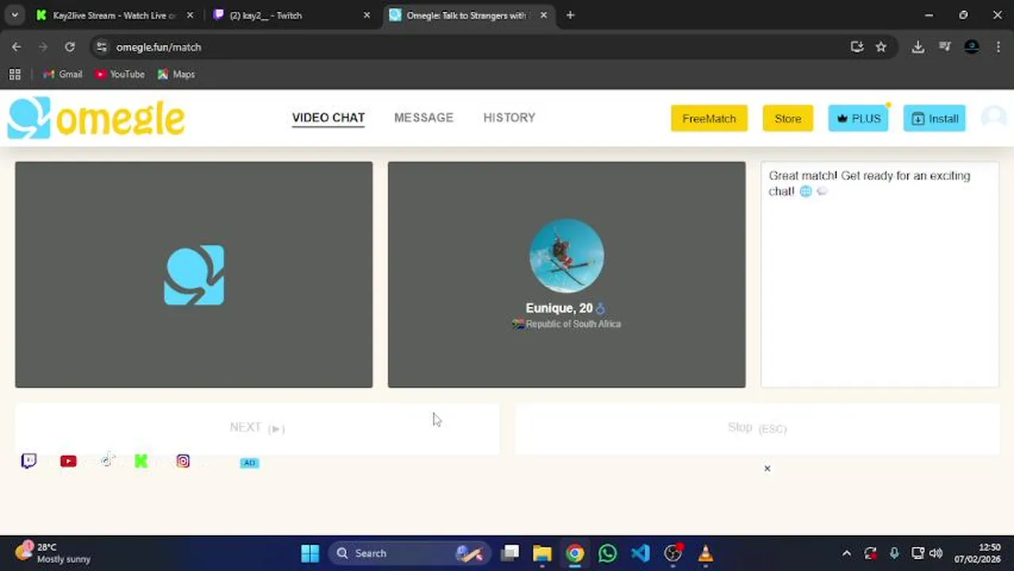Click the Omegle logo in the header
Image resolution: width=1014 pixels, height=571 pixels.
pyautogui.click(x=96, y=118)
